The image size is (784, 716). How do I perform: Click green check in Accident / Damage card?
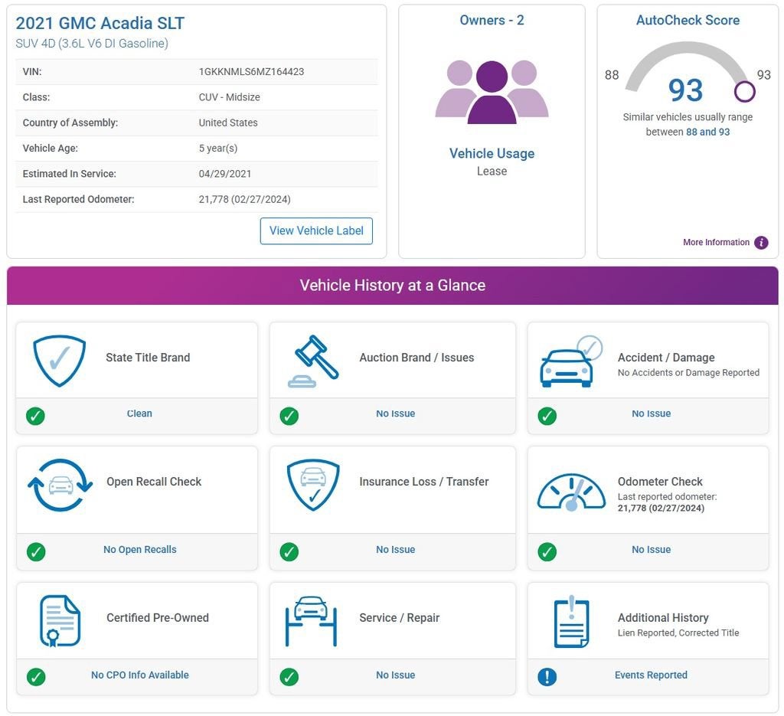pyautogui.click(x=547, y=416)
